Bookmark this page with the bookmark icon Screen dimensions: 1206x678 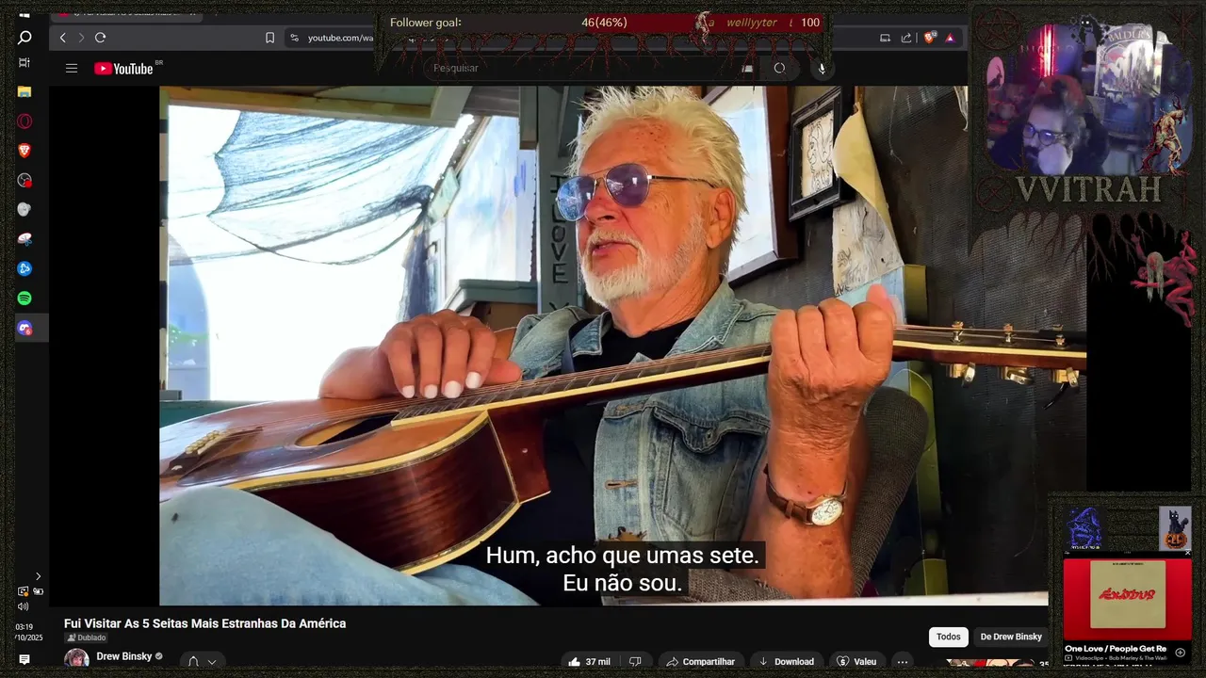pyautogui.click(x=269, y=38)
